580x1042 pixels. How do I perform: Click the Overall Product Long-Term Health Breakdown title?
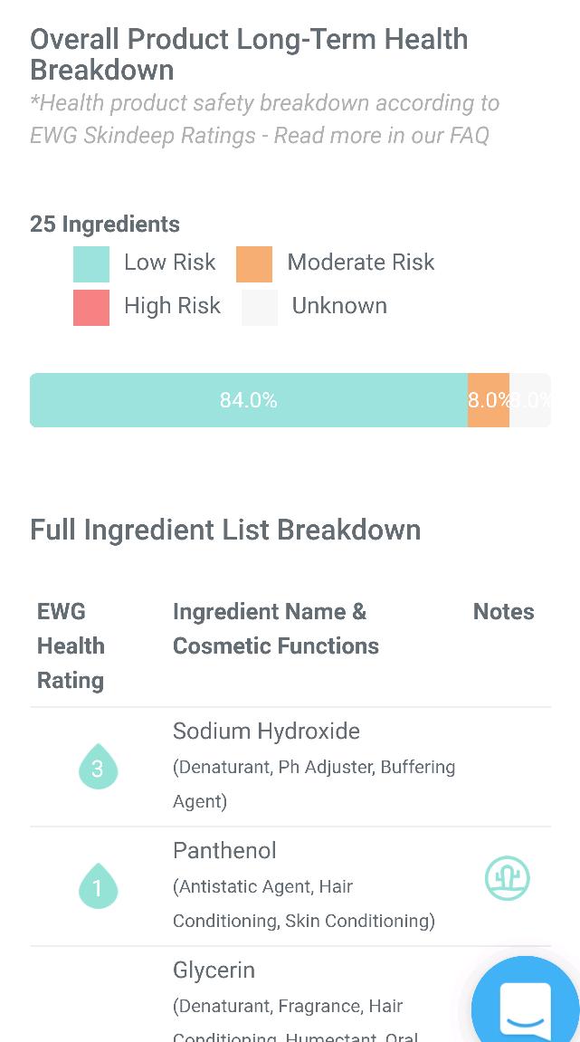pyautogui.click(x=249, y=54)
